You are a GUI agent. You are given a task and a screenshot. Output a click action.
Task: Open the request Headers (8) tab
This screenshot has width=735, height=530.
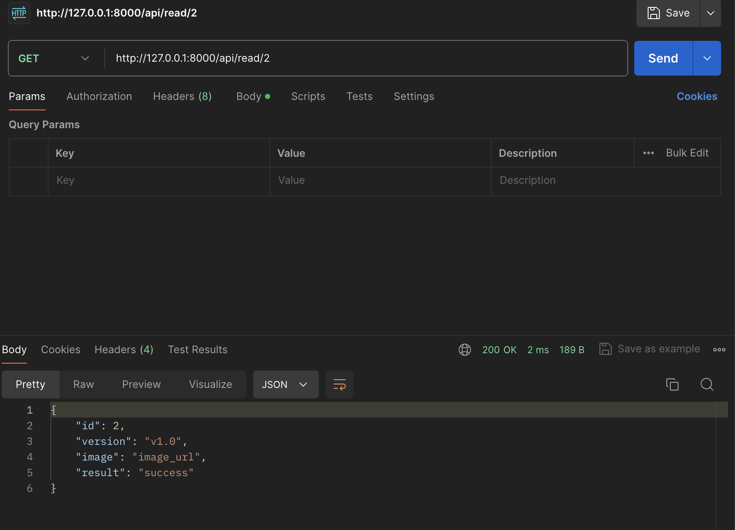[182, 96]
